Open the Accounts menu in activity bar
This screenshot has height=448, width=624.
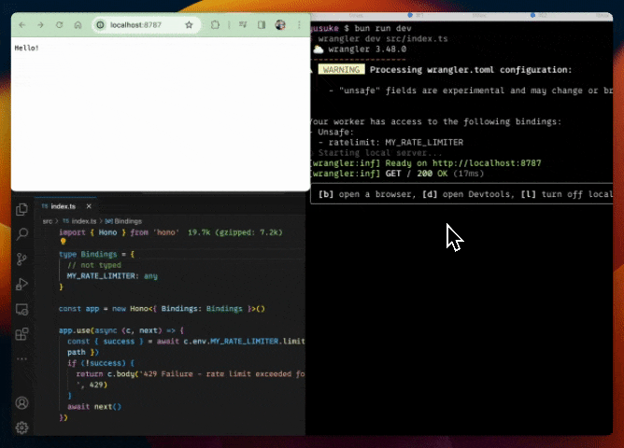pyautogui.click(x=21, y=403)
